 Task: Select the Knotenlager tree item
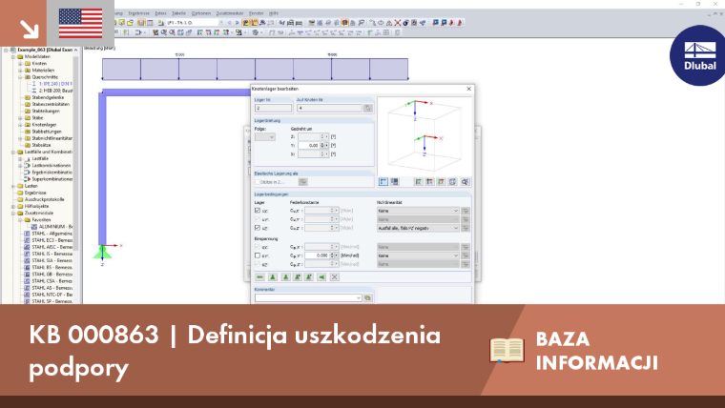point(44,125)
